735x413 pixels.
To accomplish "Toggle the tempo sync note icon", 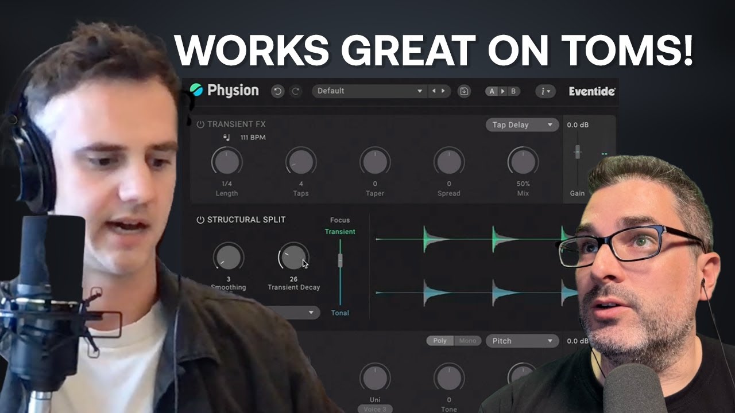I will coord(227,138).
